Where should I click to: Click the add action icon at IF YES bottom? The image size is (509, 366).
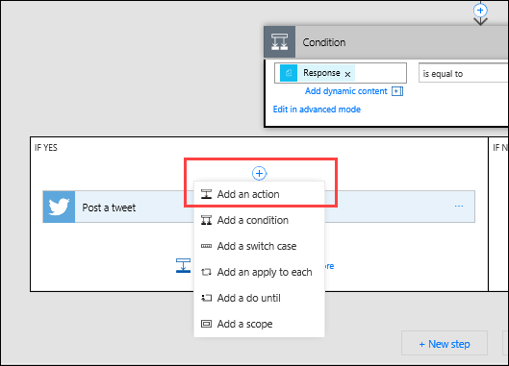pyautogui.click(x=183, y=265)
